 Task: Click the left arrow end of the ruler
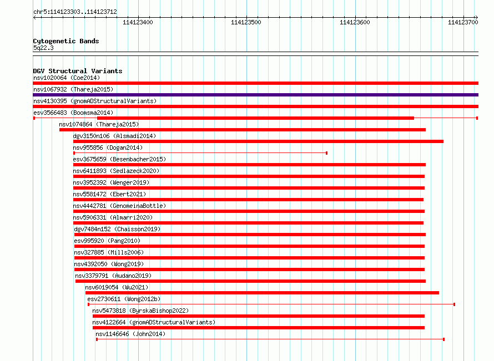click(34, 17)
